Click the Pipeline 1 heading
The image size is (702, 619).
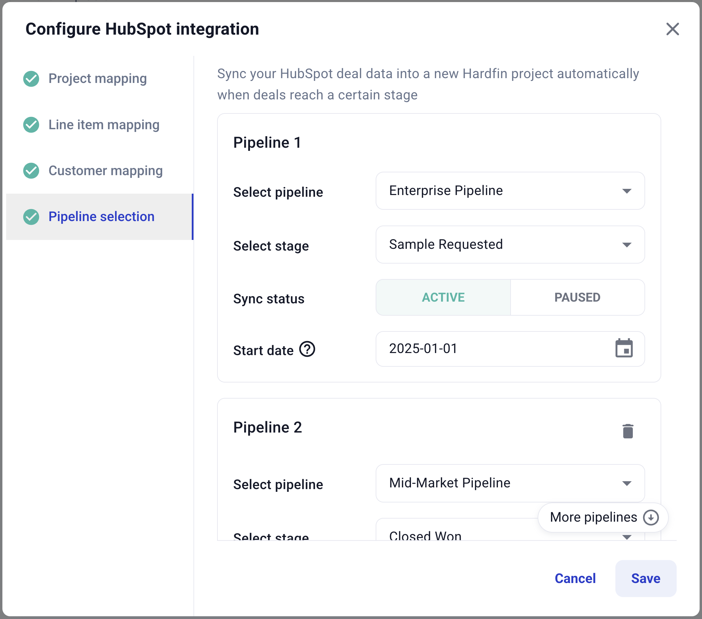click(267, 143)
